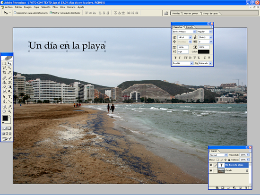Select the Horizontal Type tool
This screenshot has width=260, height=195.
coord(9,97)
